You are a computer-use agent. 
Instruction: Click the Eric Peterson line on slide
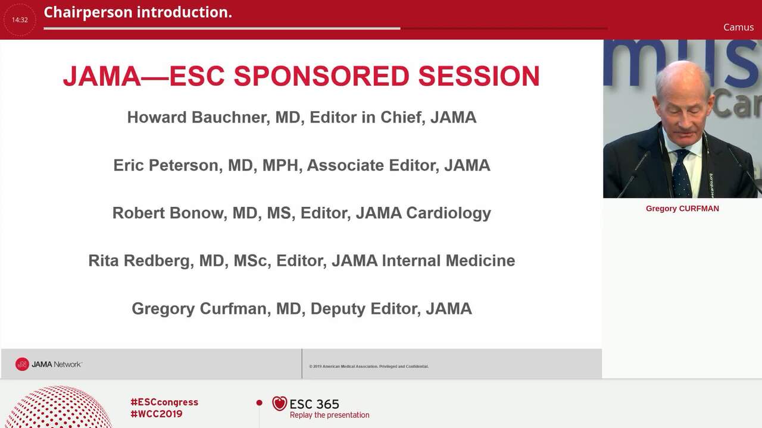click(x=302, y=165)
